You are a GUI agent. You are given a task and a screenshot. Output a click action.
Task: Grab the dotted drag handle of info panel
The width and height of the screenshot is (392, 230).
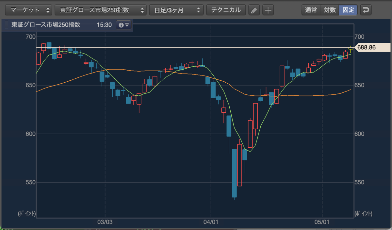point(6,25)
